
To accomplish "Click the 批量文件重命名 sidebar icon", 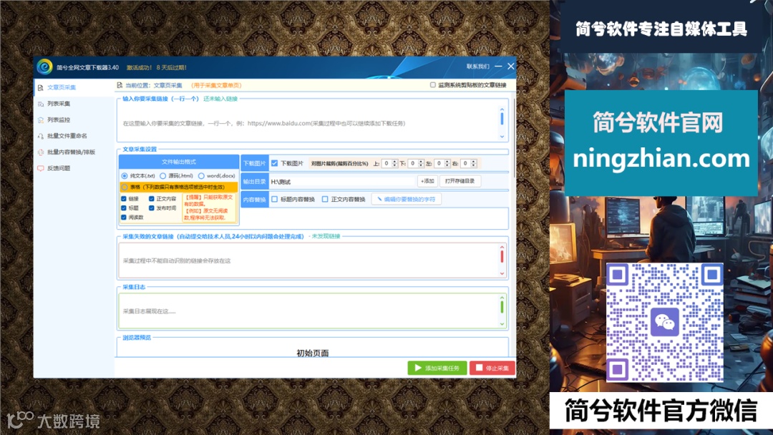I will pos(40,136).
